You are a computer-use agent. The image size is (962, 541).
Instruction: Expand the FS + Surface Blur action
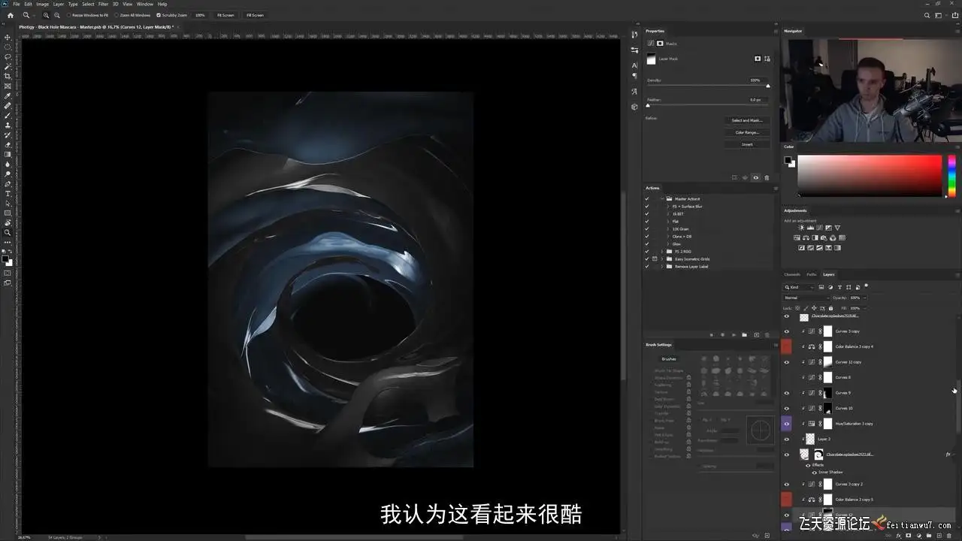(667, 207)
